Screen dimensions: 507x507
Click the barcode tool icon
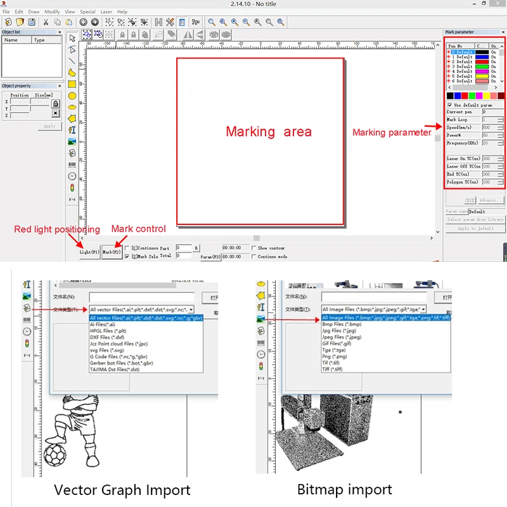pyautogui.click(x=72, y=165)
